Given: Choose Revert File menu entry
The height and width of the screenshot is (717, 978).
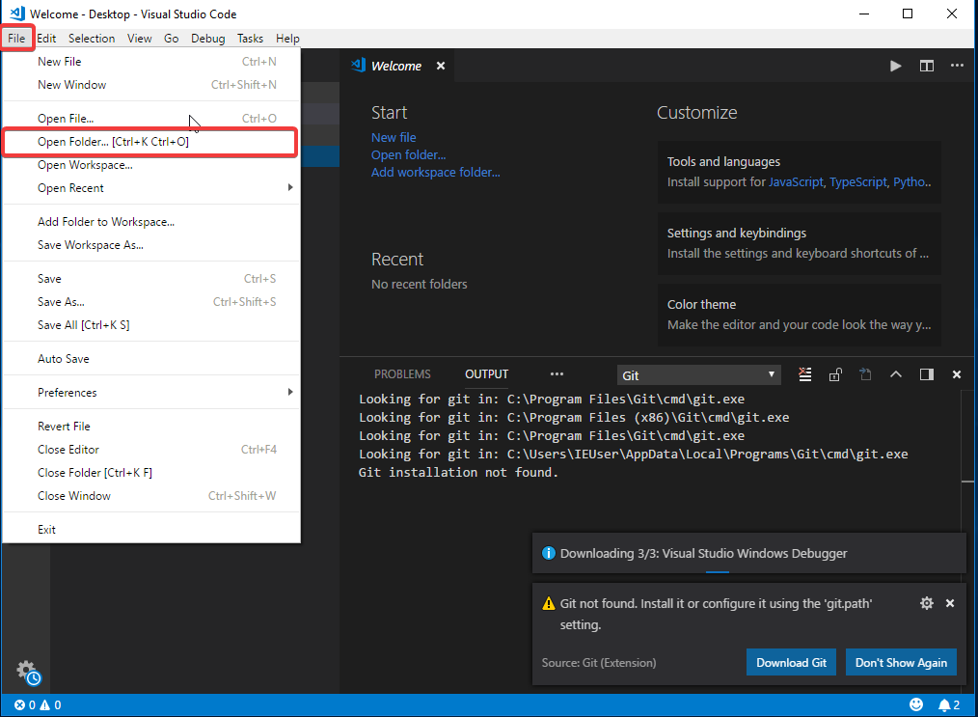Looking at the screenshot, I should pyautogui.click(x=151, y=427).
